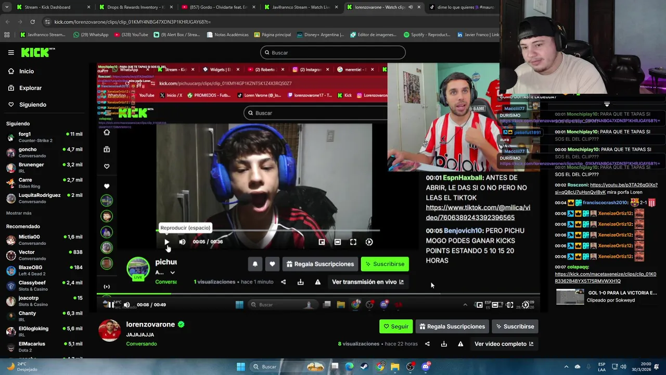Viewport: 666px width, 375px height.
Task: Go back with the browser back arrow
Action: click(x=7, y=22)
